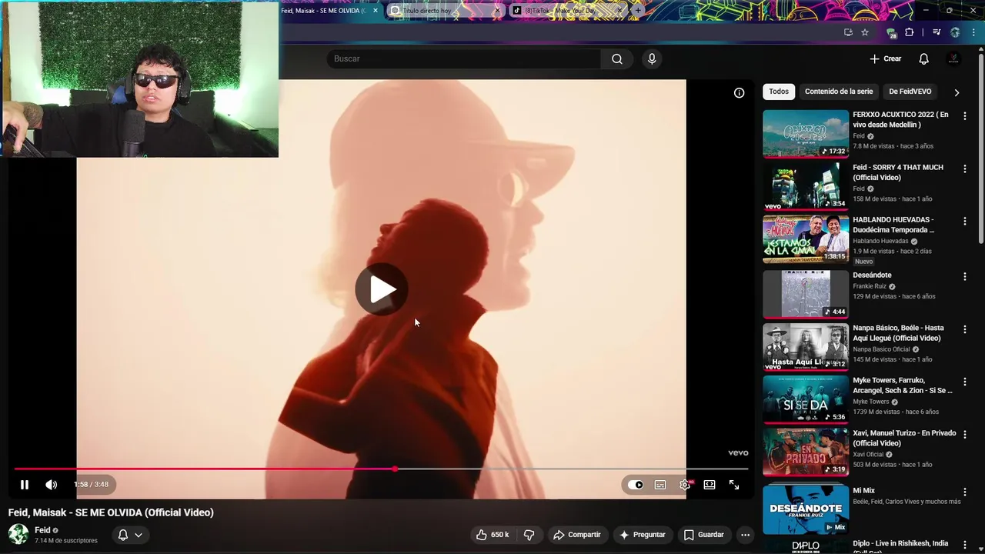
Task: Open the notifications bell in header
Action: click(924, 59)
